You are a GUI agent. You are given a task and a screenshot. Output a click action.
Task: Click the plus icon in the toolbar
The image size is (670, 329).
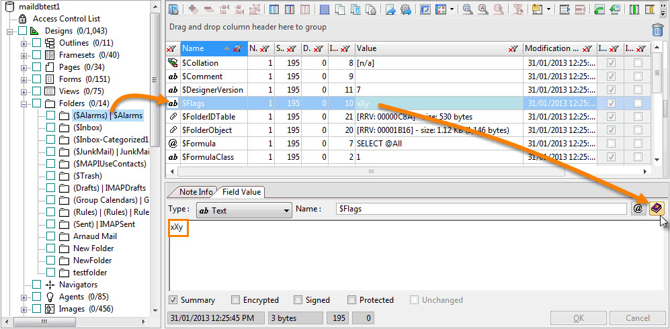[x=194, y=9]
